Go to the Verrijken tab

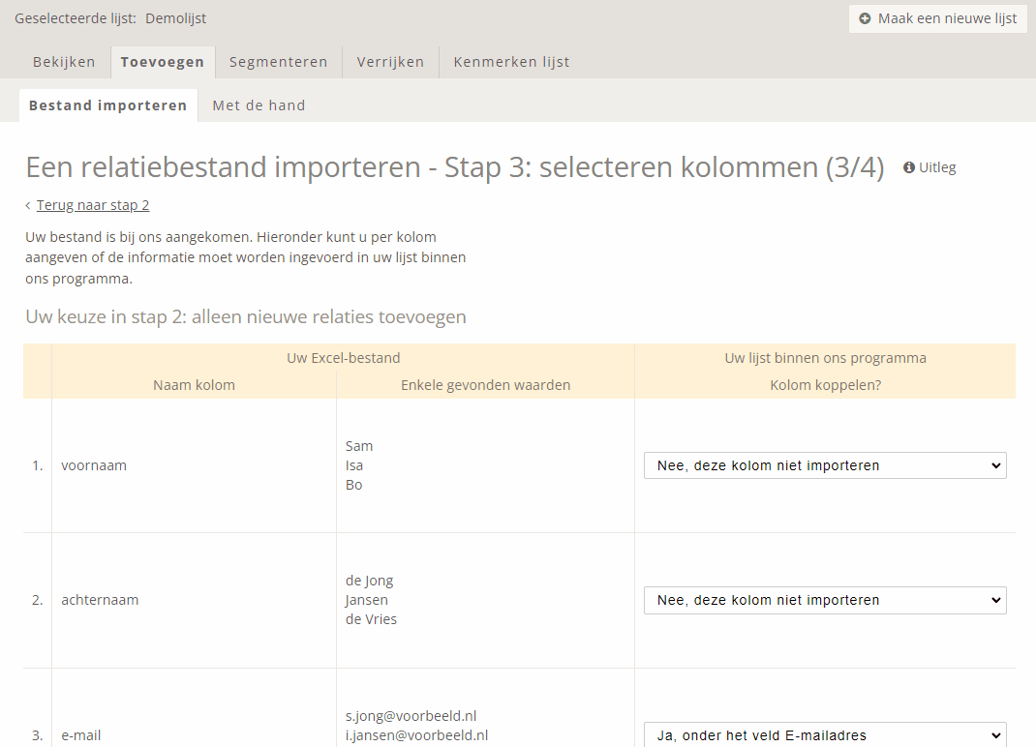point(390,62)
